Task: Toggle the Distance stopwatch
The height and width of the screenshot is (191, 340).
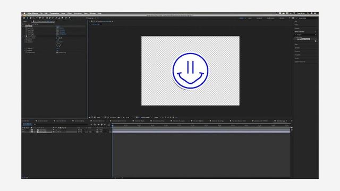Action: (26, 48)
